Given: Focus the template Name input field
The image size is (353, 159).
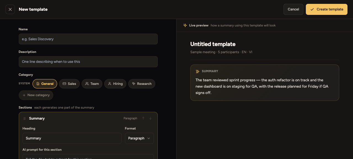Looking at the screenshot, I should [x=88, y=39].
